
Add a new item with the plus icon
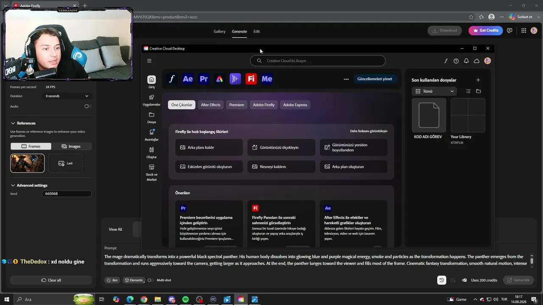pos(478,80)
